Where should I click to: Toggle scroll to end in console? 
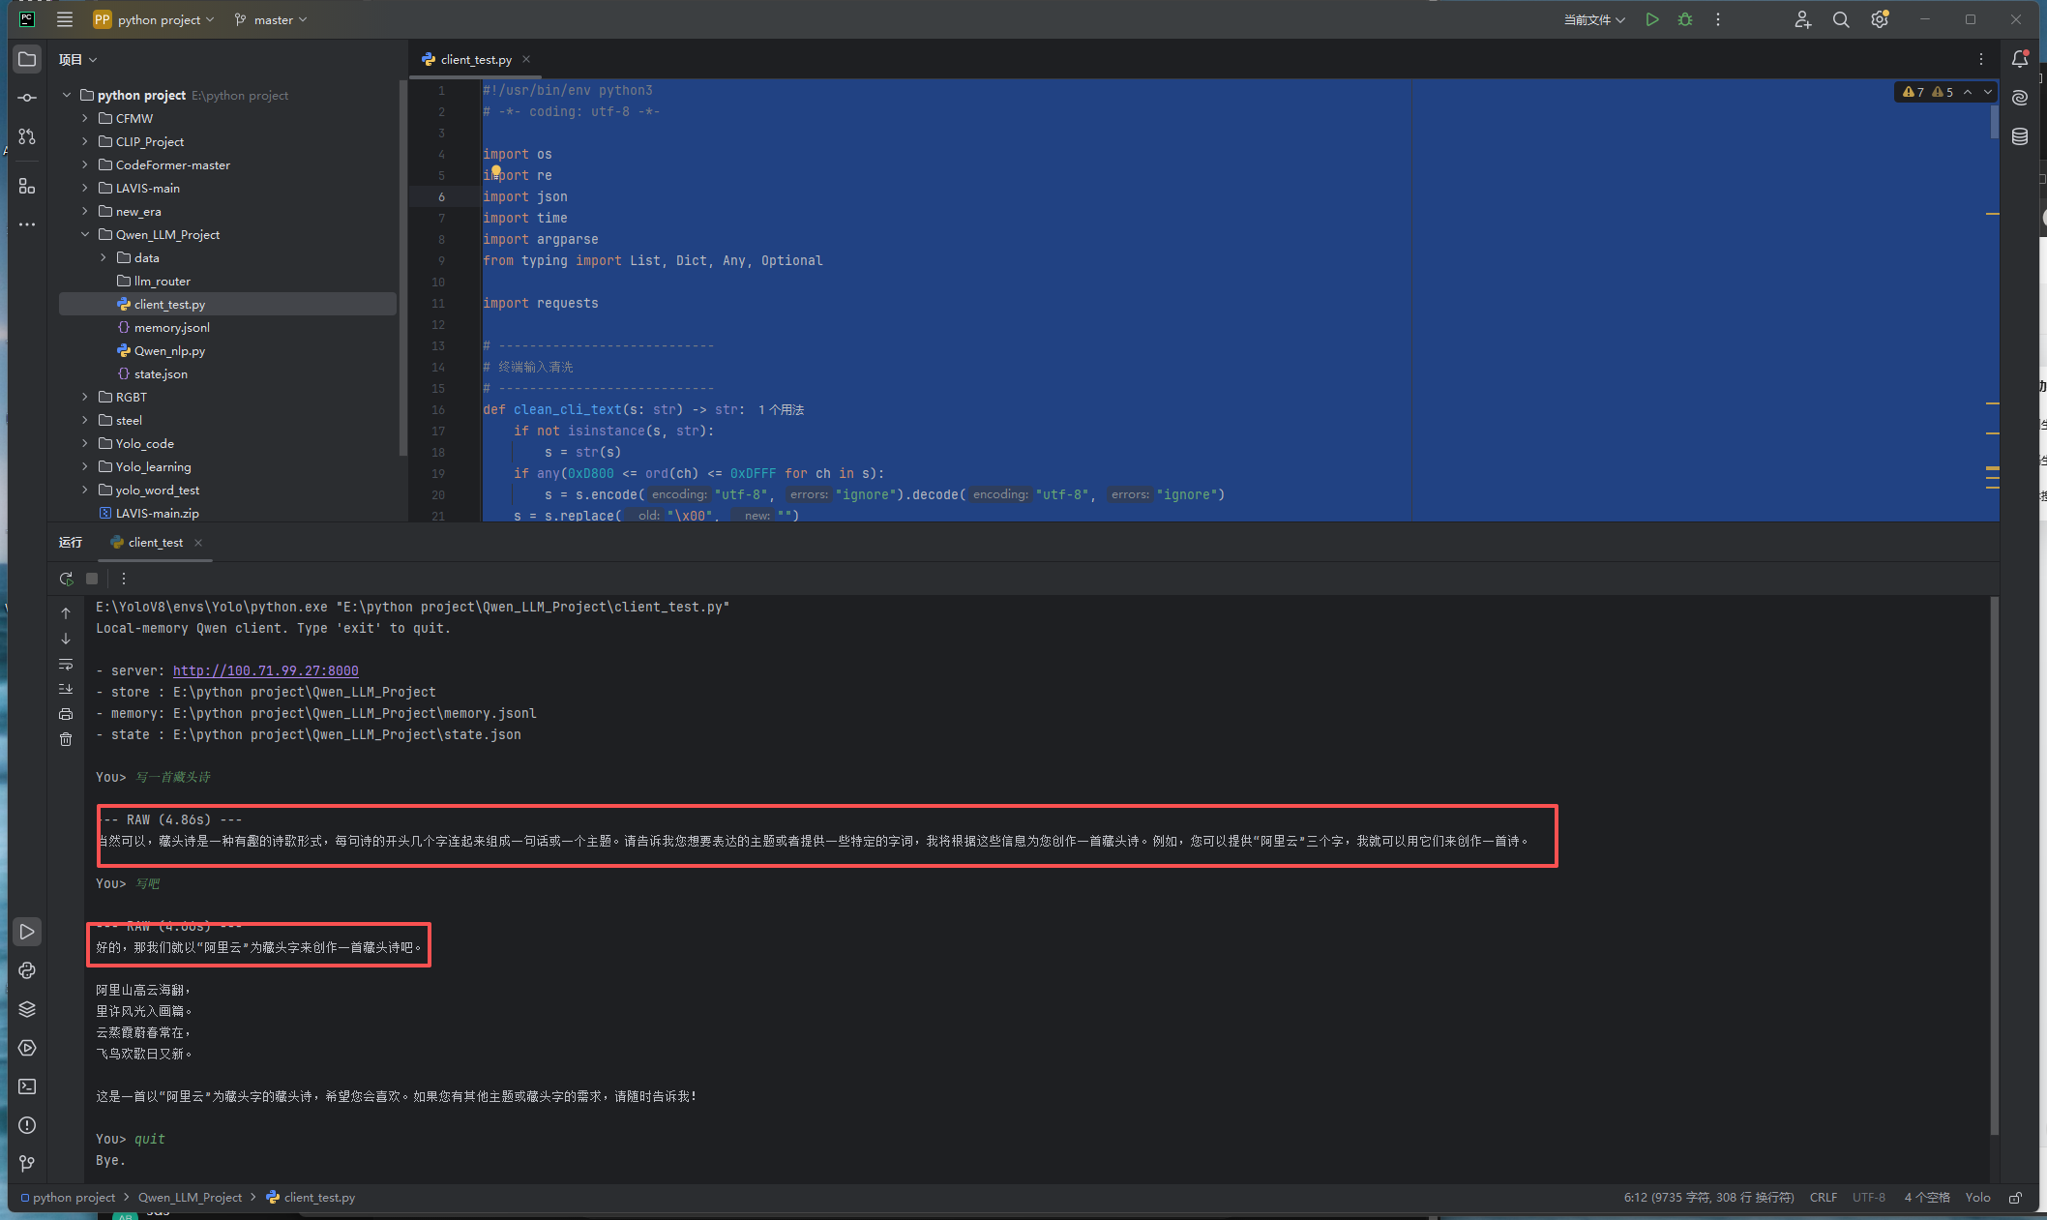[x=66, y=689]
